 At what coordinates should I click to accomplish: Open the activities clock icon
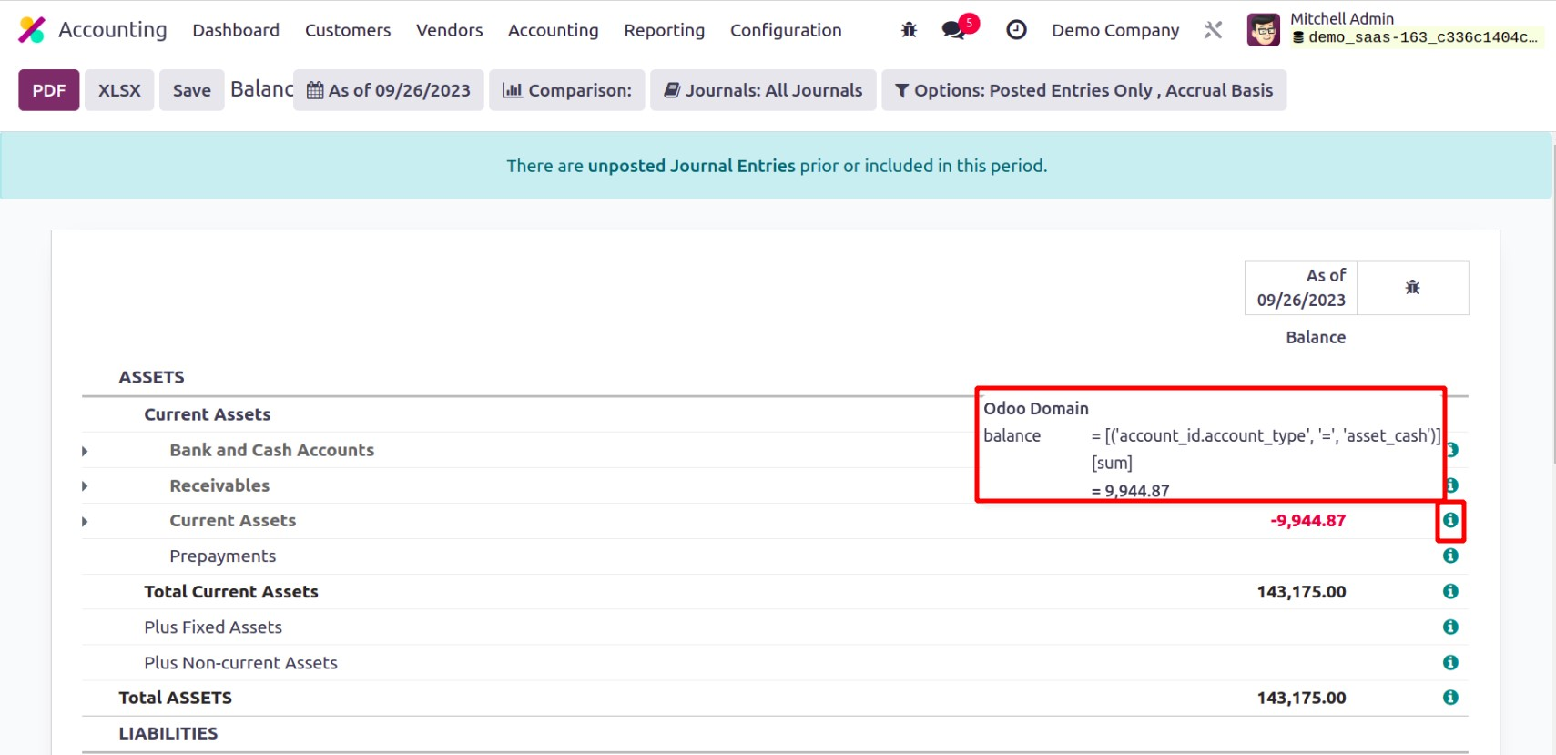(1016, 30)
